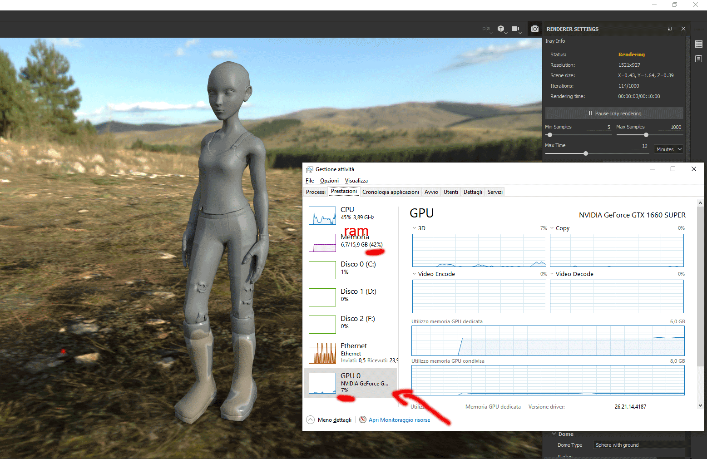Open the Opzioni menu
The width and height of the screenshot is (707, 459).
pos(329,181)
